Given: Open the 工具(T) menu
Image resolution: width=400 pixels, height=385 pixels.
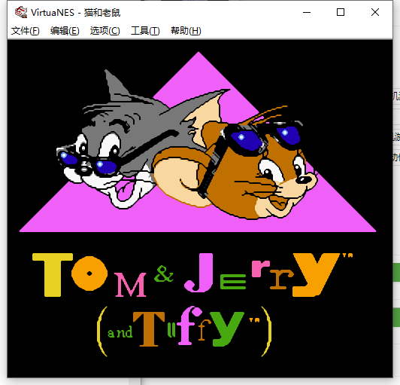Looking at the screenshot, I should [145, 31].
